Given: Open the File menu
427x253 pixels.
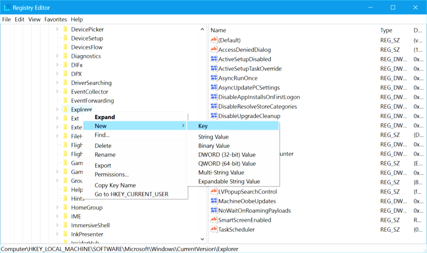Looking at the screenshot, I should 7,19.
